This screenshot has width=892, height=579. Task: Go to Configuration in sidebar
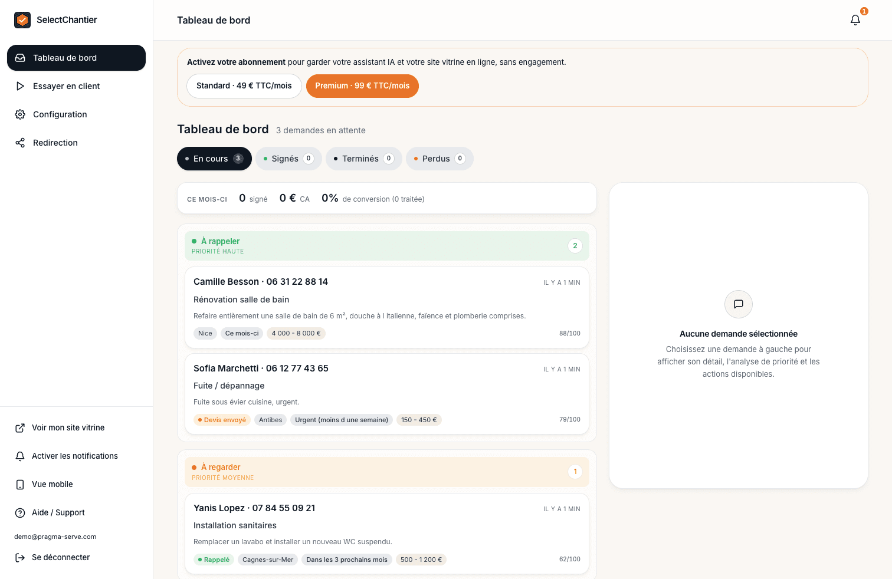pos(76,114)
